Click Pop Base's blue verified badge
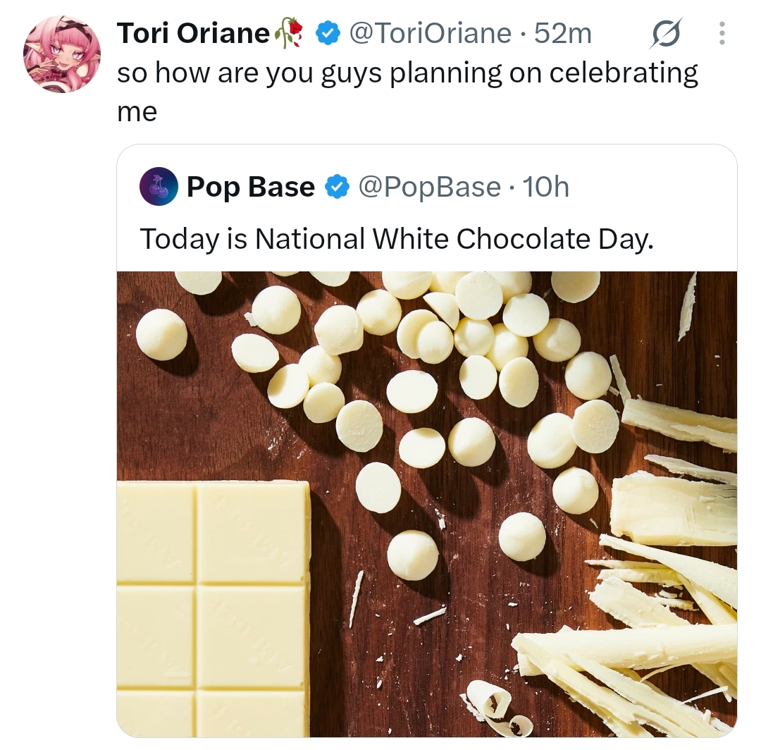This screenshot has height=750, width=761. click(x=337, y=187)
